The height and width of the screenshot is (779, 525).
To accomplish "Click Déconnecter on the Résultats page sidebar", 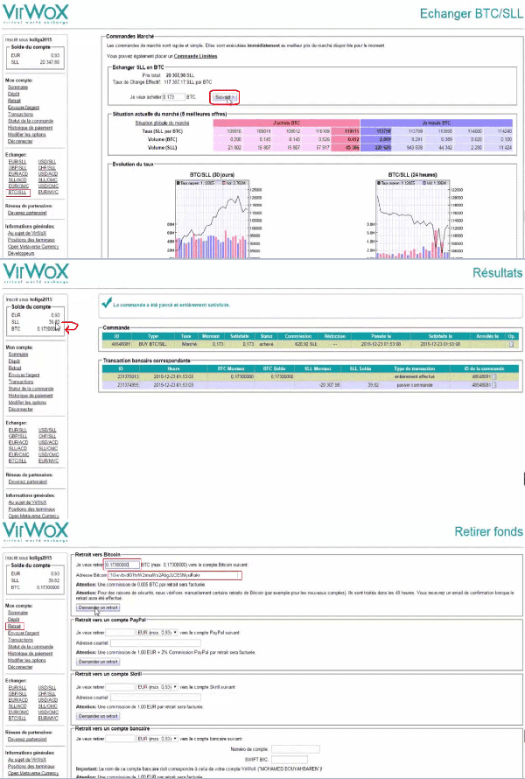I will tap(20, 410).
